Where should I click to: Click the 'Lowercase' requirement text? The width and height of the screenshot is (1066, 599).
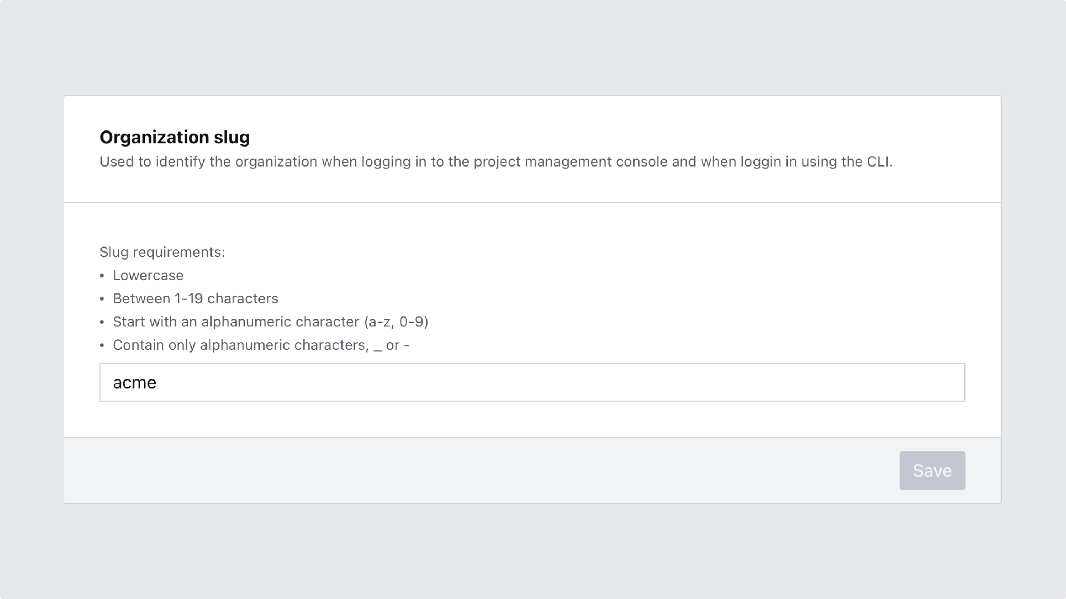coord(148,276)
